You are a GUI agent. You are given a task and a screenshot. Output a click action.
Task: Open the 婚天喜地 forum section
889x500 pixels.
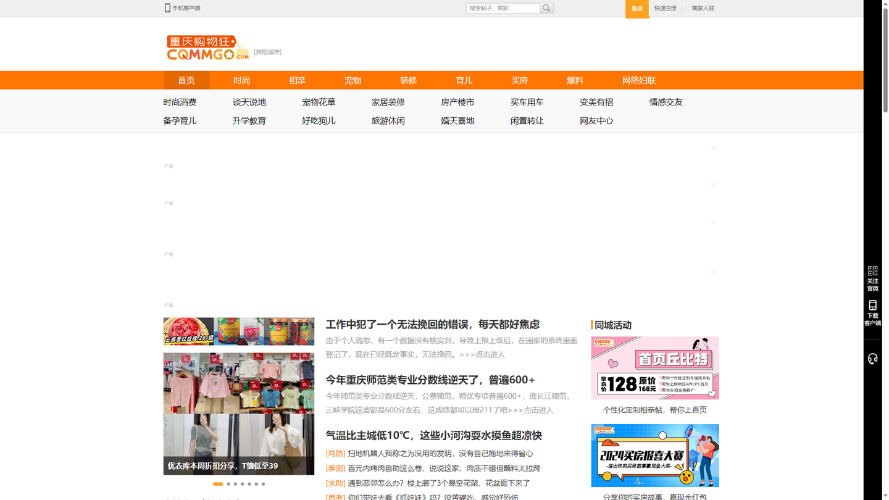[457, 121]
